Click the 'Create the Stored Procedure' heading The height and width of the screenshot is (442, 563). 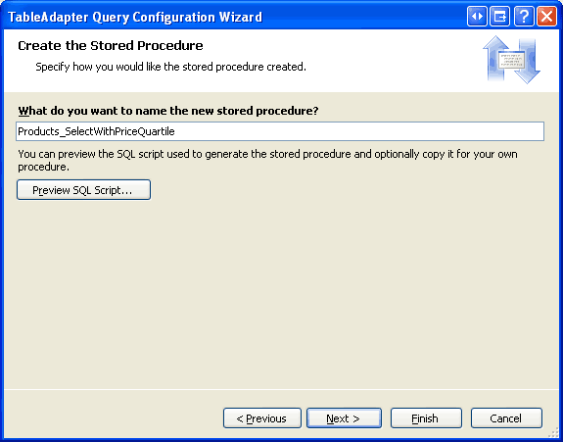click(x=111, y=46)
